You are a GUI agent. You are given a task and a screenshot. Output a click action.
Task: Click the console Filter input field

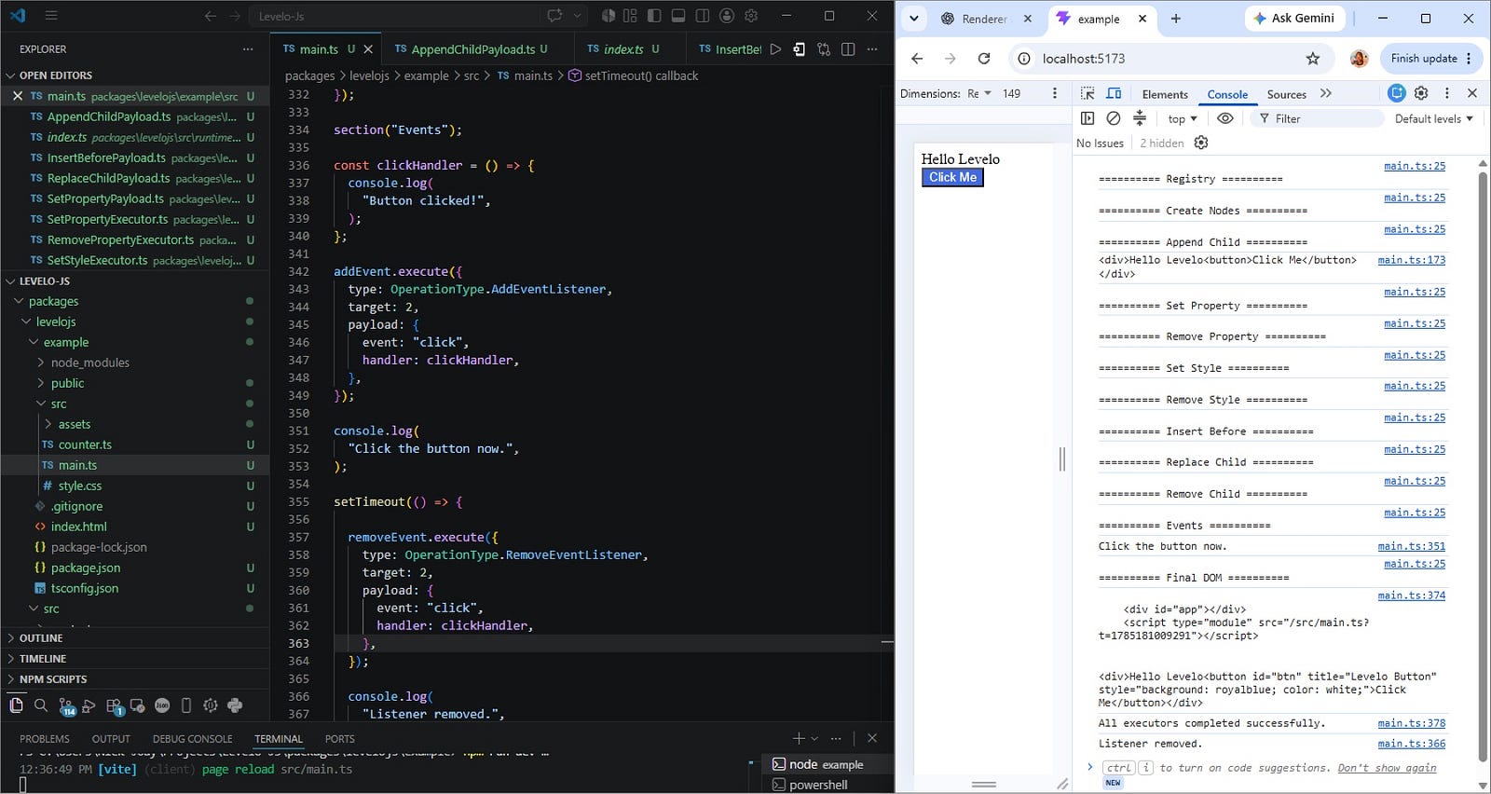coord(1318,118)
